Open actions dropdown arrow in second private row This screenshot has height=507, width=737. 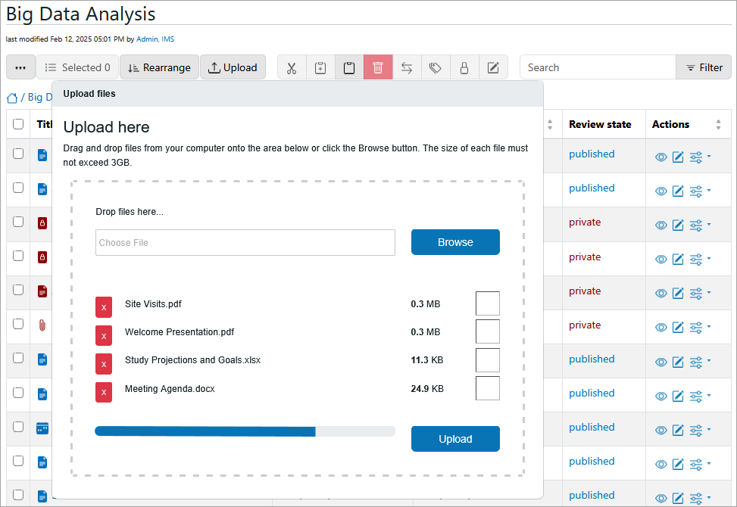(709, 258)
